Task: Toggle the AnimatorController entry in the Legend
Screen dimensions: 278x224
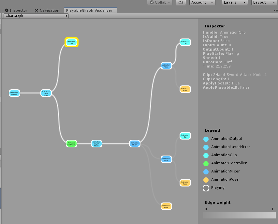Action: [x=205, y=163]
